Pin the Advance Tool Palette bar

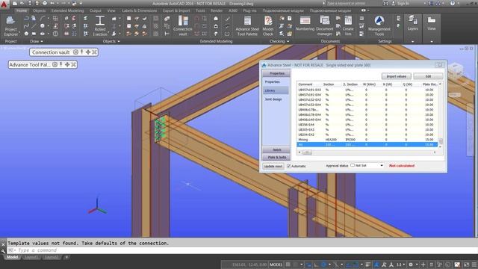pos(61,65)
